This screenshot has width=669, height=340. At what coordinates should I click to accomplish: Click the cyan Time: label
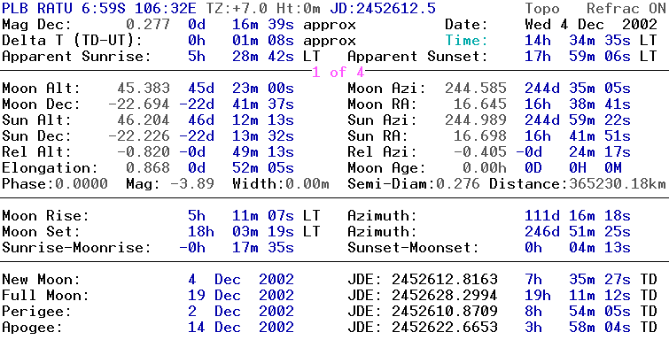(466, 41)
